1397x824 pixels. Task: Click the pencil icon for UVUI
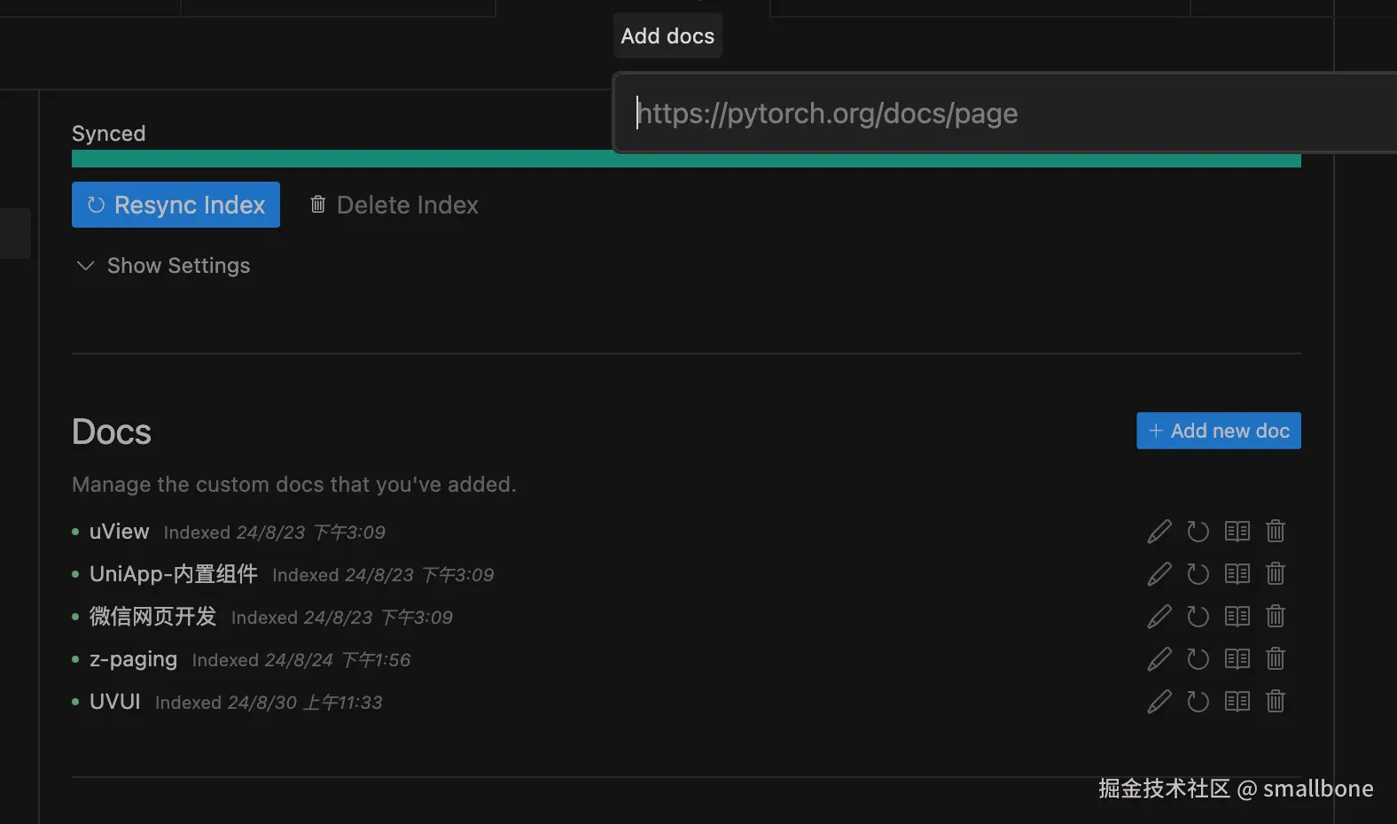(x=1159, y=702)
